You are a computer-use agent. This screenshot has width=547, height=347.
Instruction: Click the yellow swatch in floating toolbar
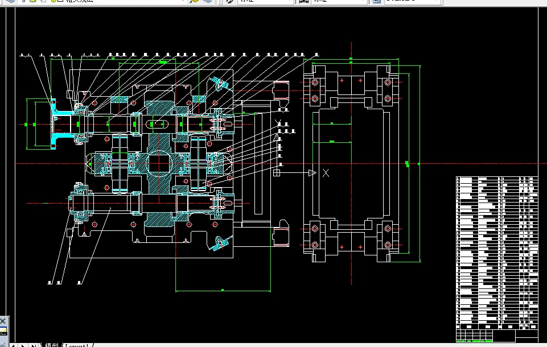[3, 331]
